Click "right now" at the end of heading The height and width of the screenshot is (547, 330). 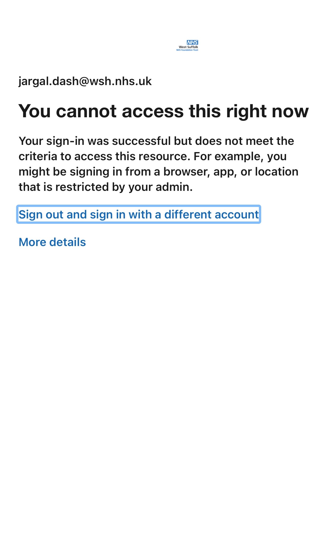pos(268,111)
